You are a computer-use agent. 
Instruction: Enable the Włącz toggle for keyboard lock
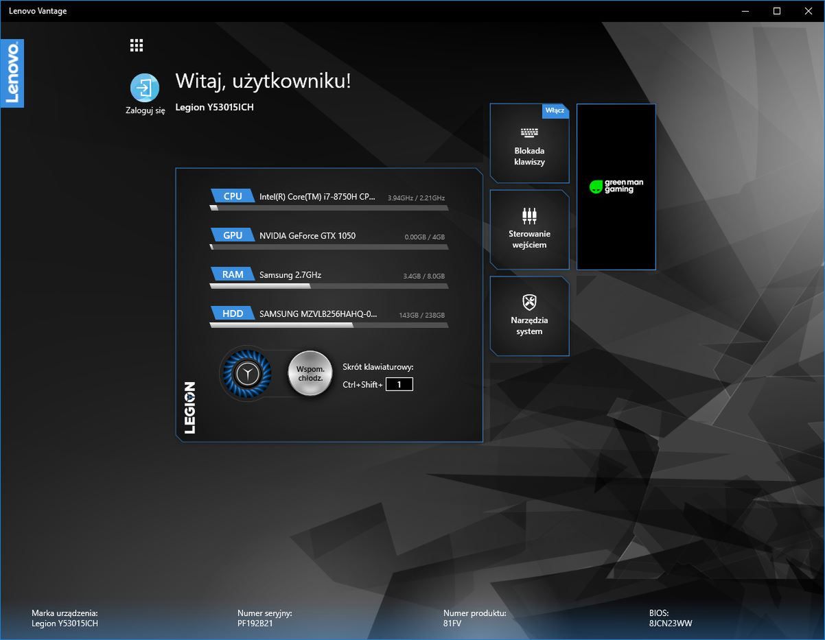555,110
